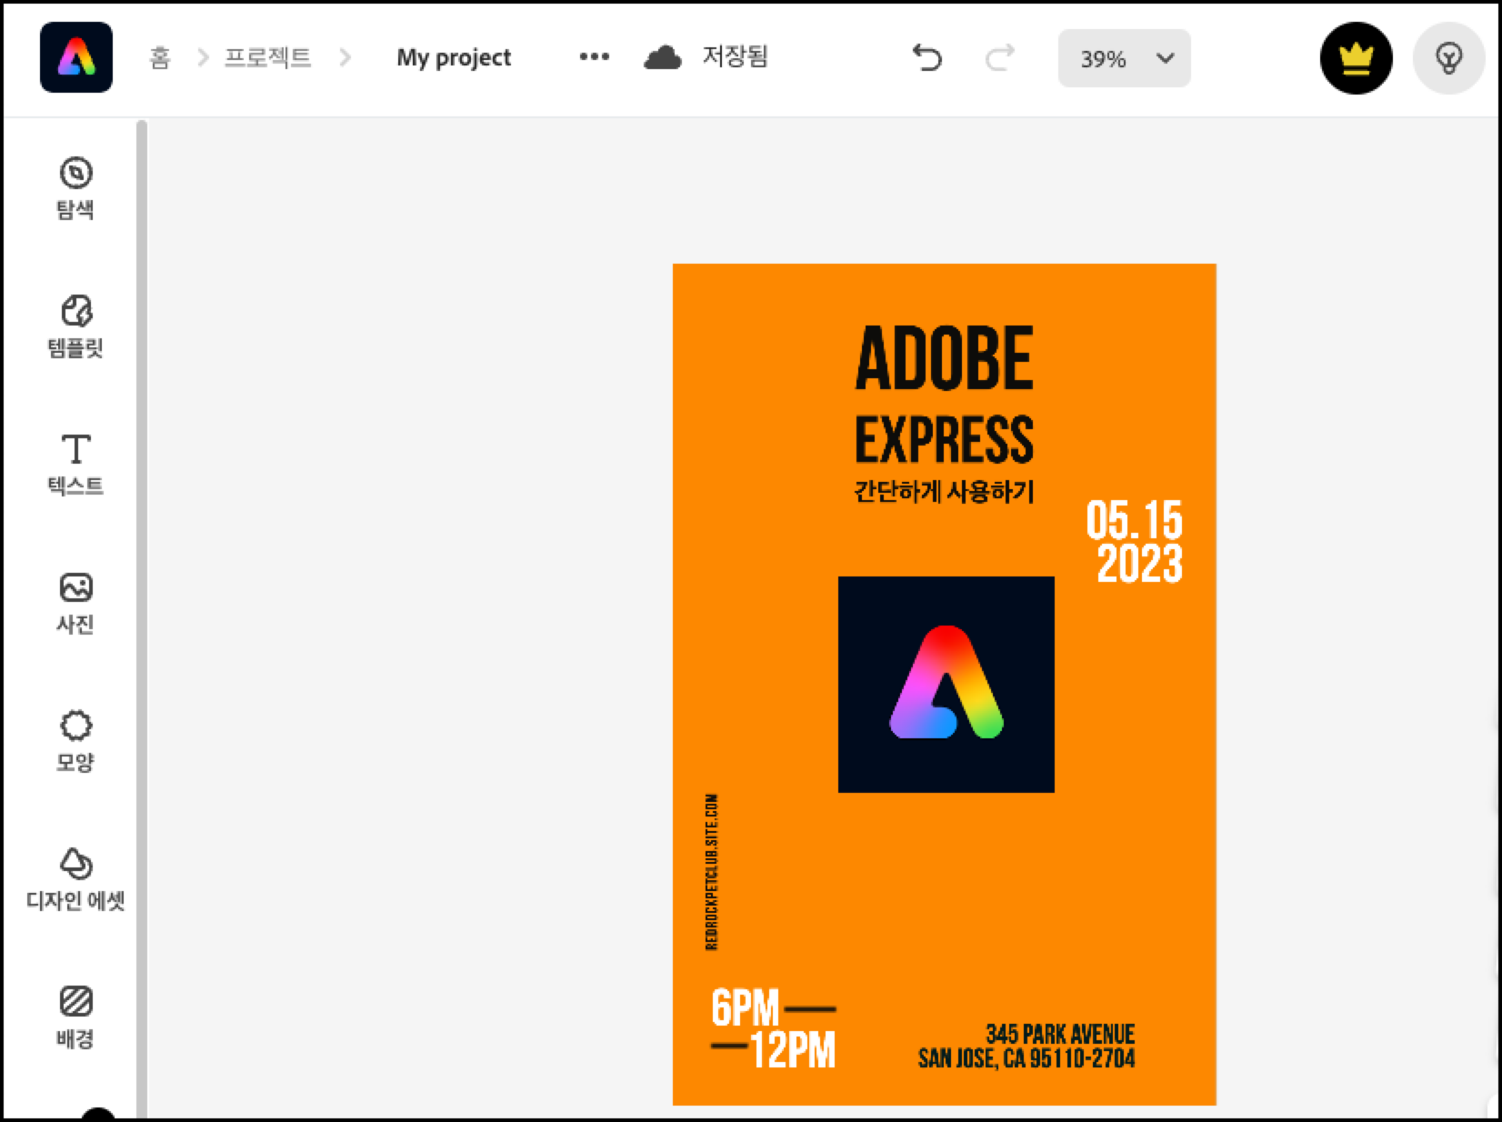The width and height of the screenshot is (1502, 1122).
Task: Redo the last undone action
Action: pos(1000,58)
